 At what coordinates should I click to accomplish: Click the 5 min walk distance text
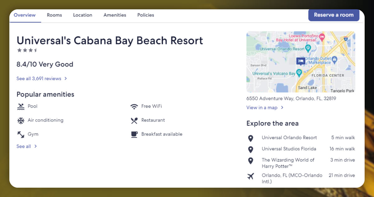click(343, 138)
